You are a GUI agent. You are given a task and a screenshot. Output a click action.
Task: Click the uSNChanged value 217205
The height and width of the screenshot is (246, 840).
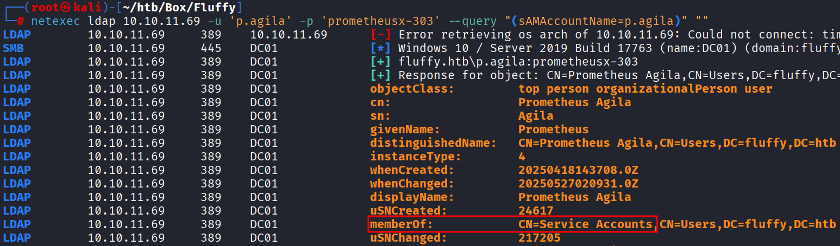(539, 238)
